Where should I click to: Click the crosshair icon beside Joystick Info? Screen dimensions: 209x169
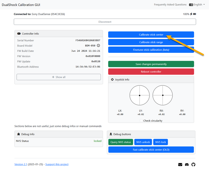(112, 80)
